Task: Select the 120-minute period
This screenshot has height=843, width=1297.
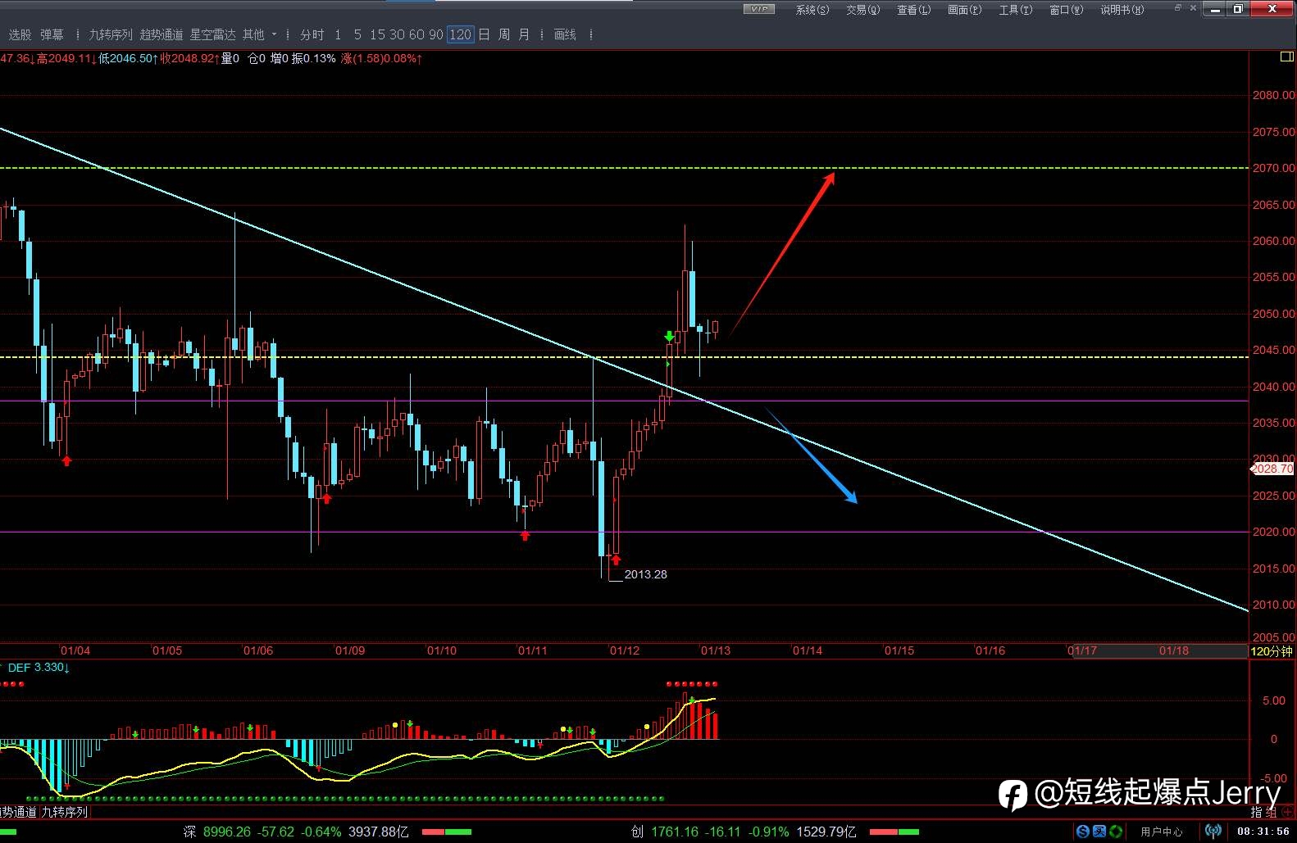Action: point(461,34)
